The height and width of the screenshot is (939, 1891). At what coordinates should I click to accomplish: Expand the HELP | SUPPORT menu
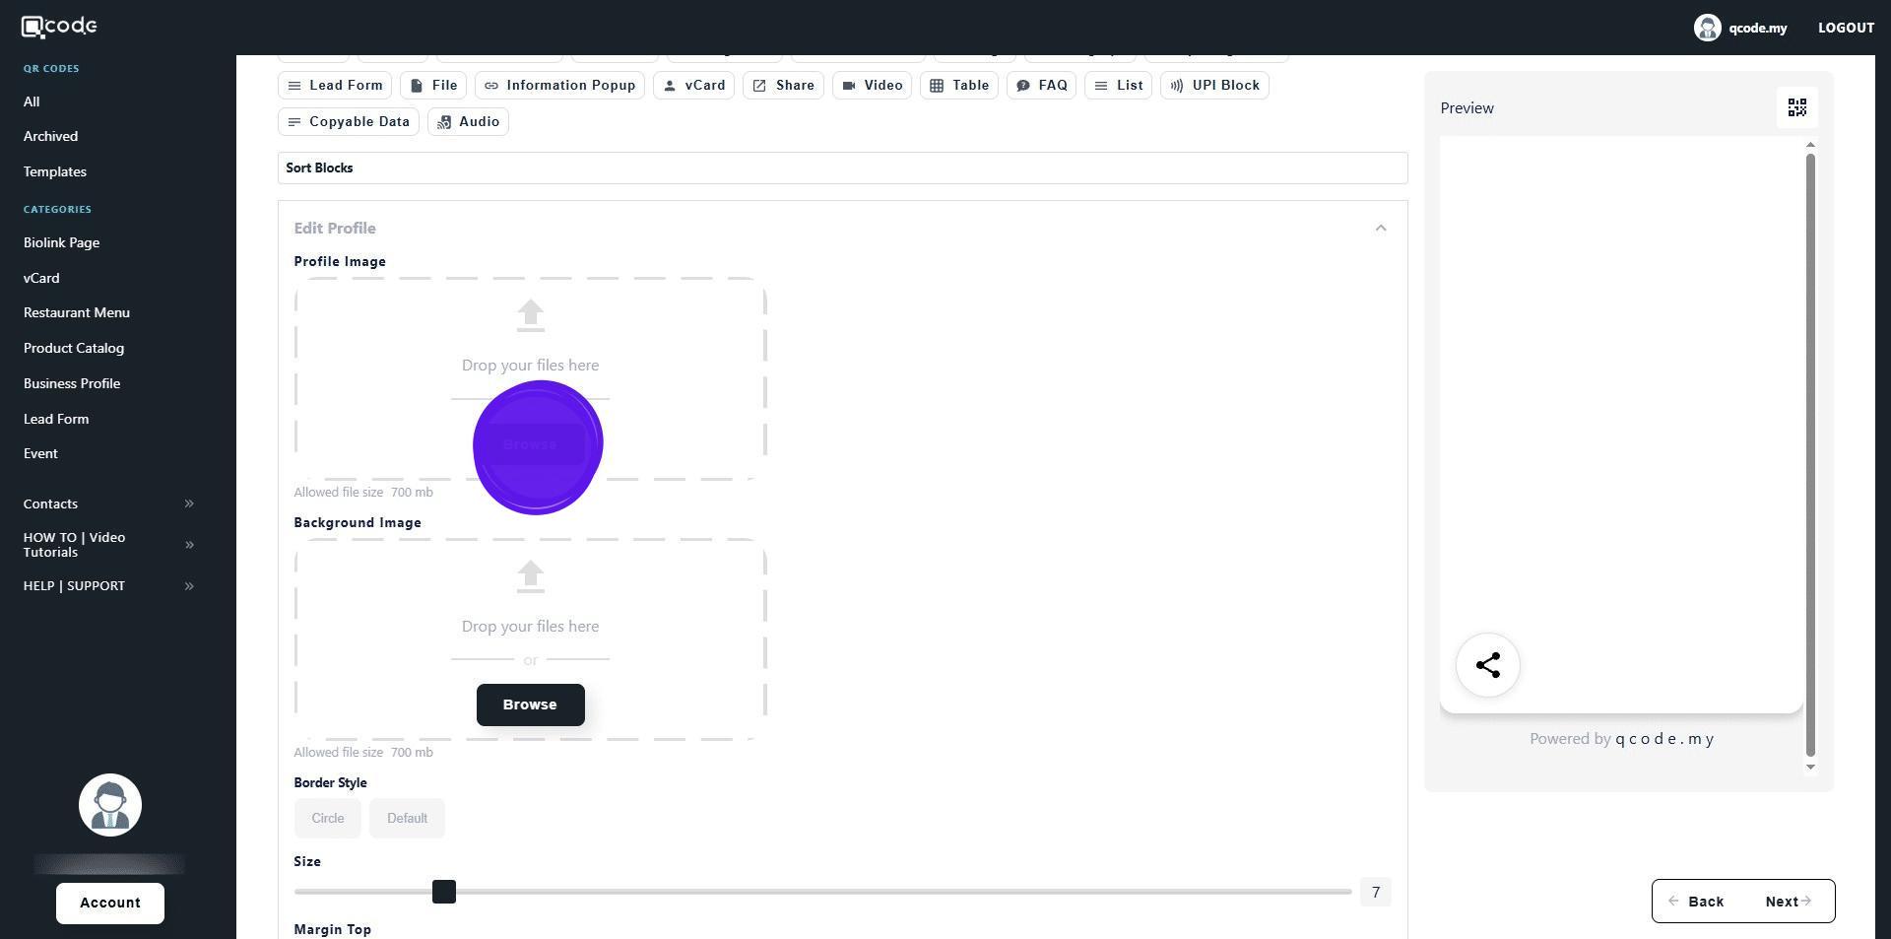click(x=108, y=586)
